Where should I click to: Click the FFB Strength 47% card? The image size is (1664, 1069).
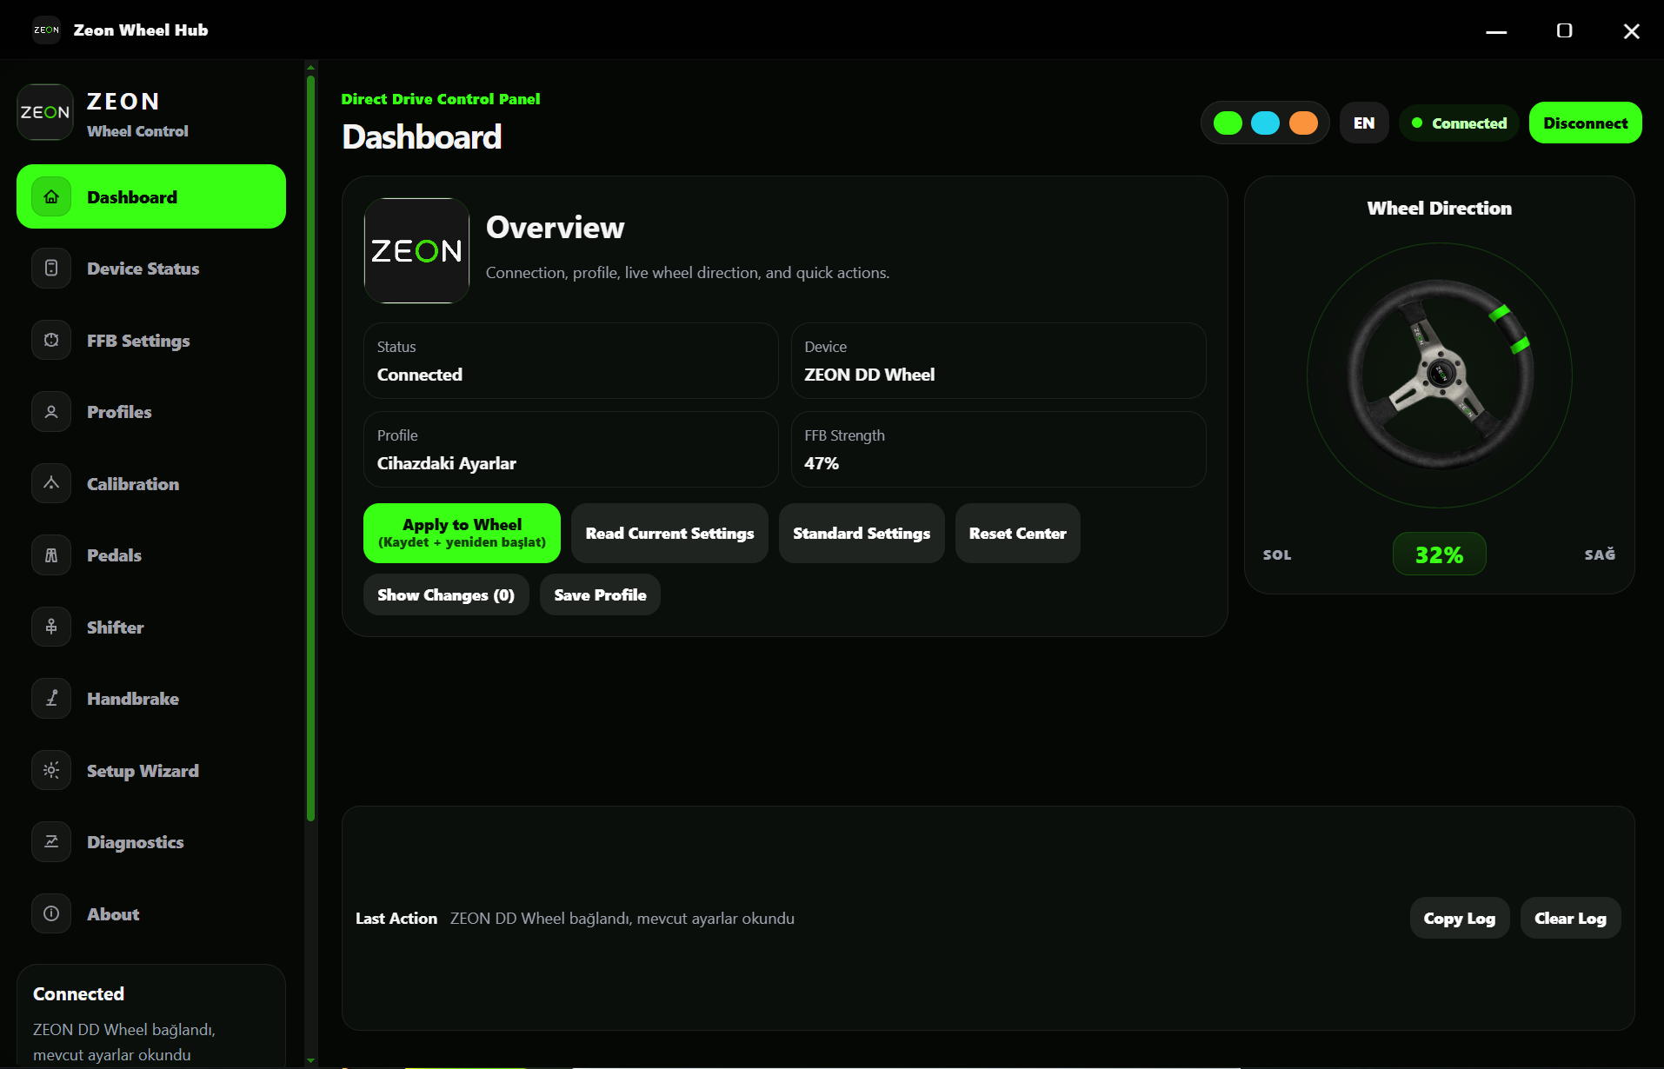(998, 449)
